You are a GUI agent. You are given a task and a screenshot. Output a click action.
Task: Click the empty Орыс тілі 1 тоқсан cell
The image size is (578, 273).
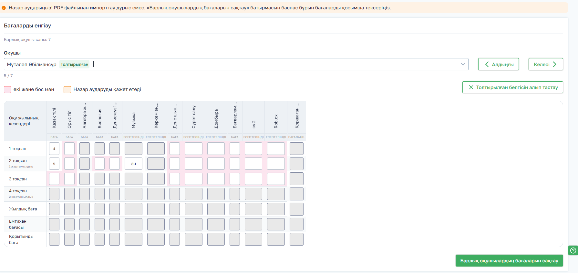[69, 149]
